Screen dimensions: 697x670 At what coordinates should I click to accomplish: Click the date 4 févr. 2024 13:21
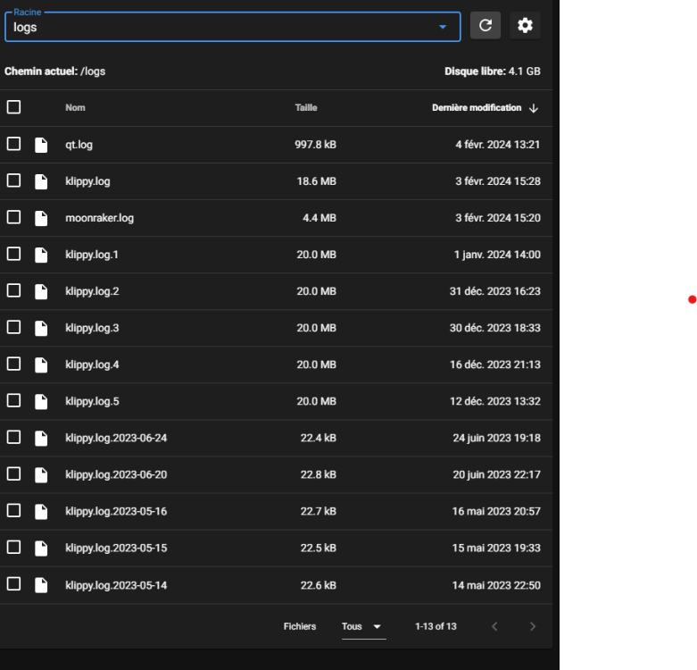pos(497,145)
